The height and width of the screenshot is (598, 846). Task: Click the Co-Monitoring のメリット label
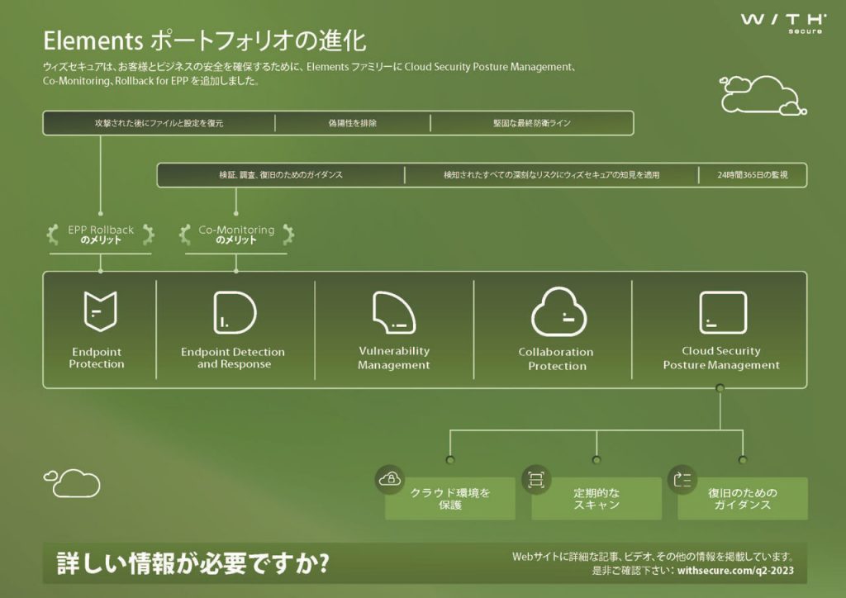pos(236,235)
